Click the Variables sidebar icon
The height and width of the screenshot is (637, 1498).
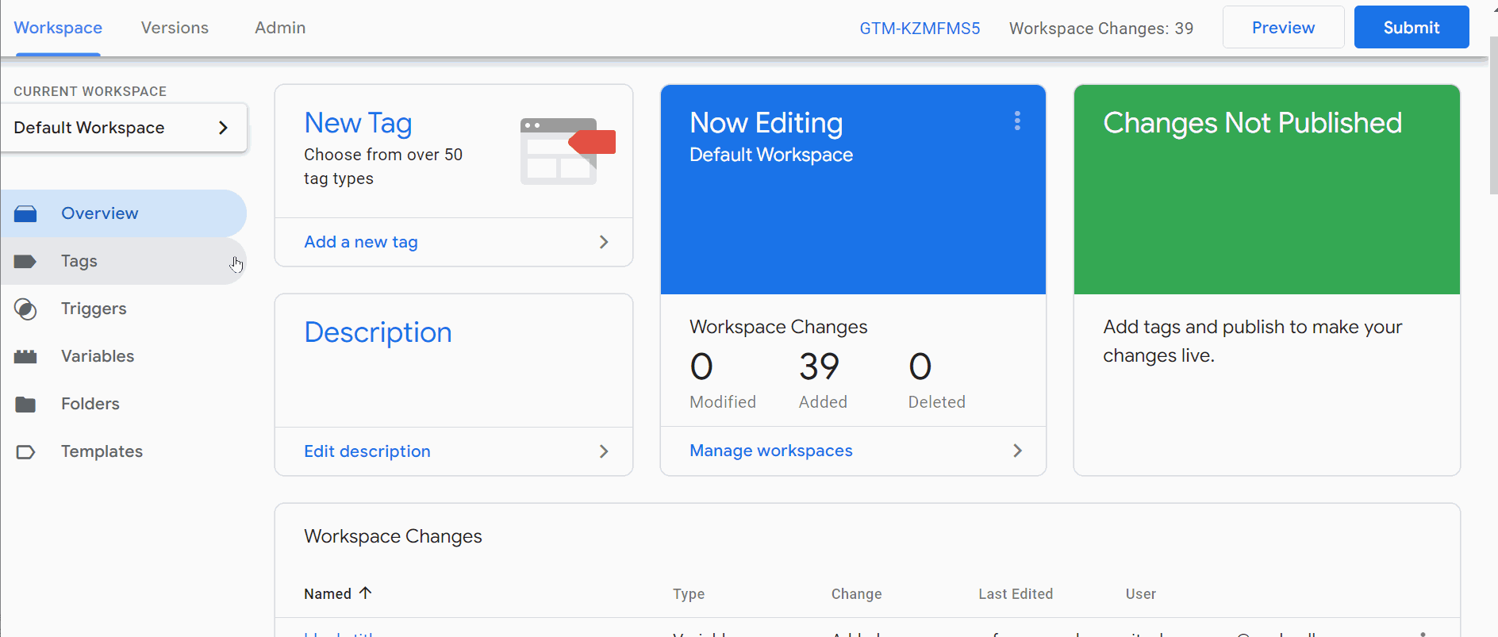(25, 356)
